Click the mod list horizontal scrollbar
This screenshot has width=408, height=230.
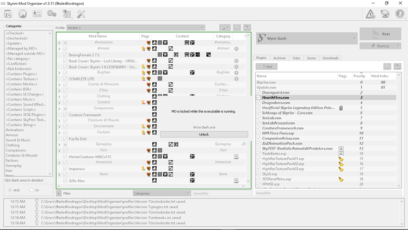[151, 186]
